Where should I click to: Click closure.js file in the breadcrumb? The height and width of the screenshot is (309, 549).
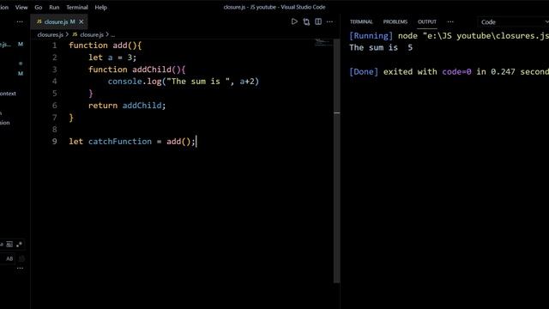point(92,34)
